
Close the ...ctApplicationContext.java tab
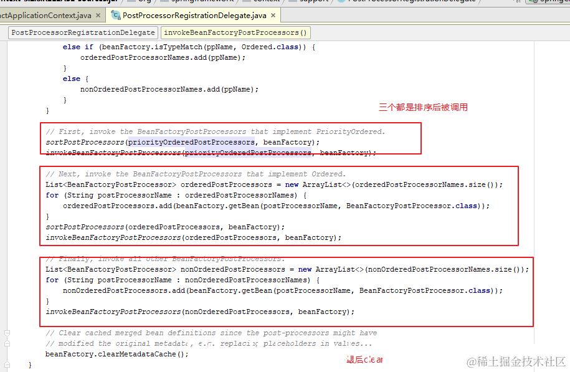click(98, 16)
